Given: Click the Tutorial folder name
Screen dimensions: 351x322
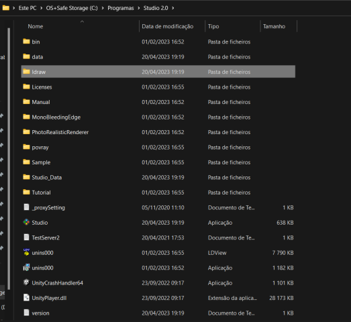Looking at the screenshot, I should (x=41, y=193).
